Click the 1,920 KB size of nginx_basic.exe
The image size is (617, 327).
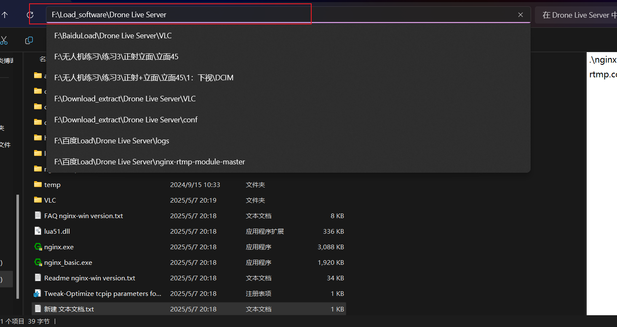pyautogui.click(x=331, y=262)
